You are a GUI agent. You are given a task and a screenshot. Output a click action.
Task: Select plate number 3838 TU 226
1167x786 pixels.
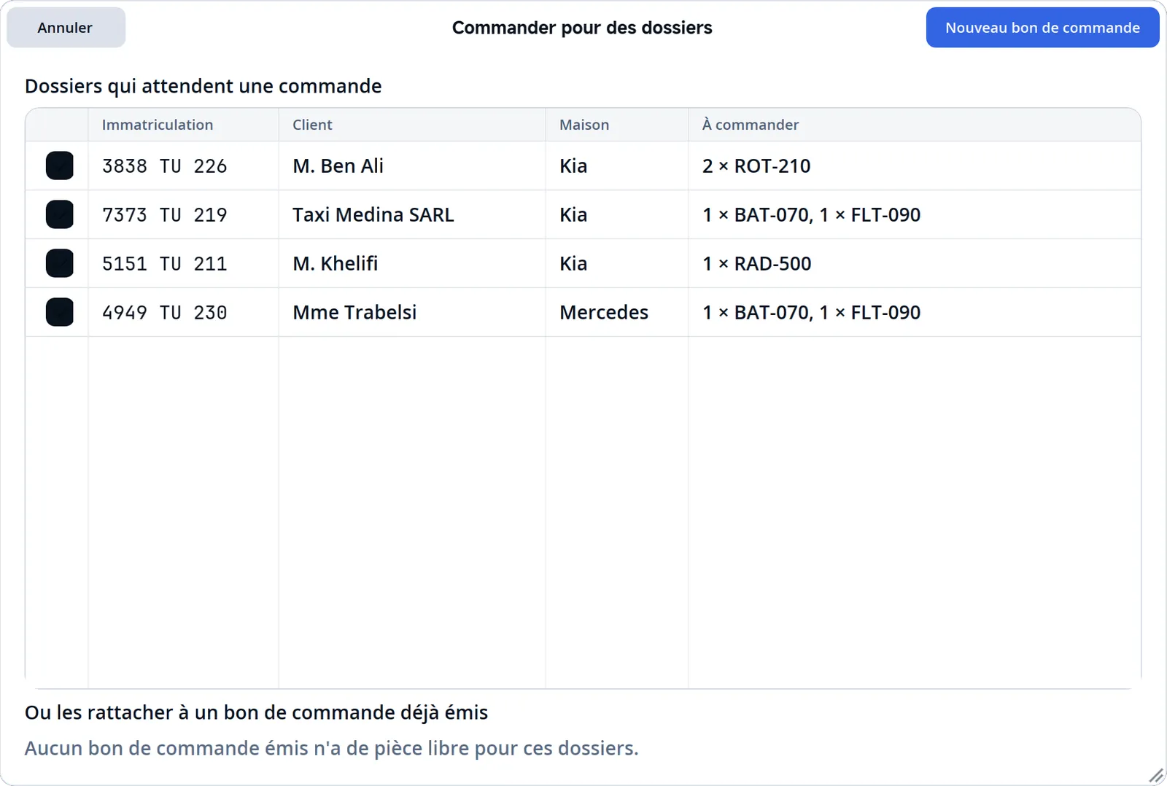click(x=165, y=166)
